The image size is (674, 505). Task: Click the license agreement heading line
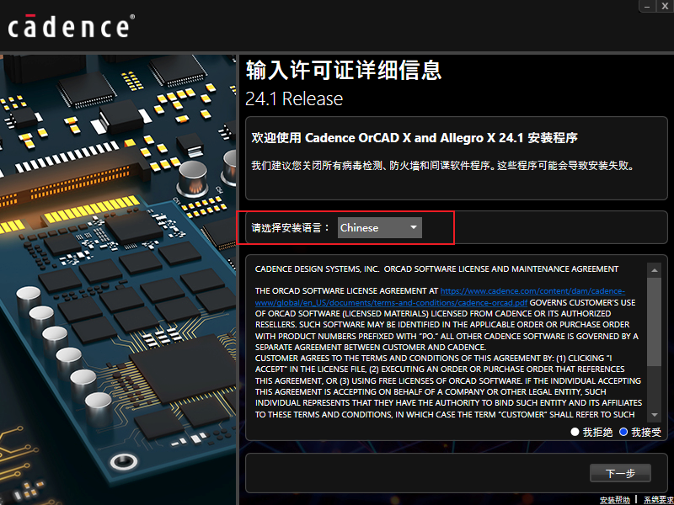click(436, 268)
